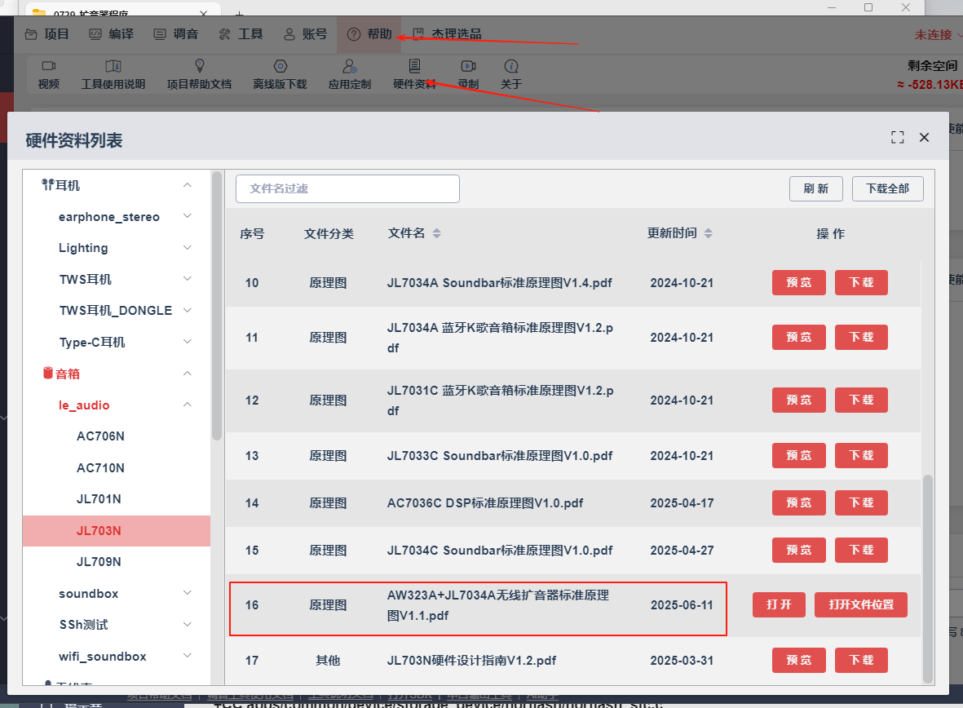Screen dimensions: 963x708
Task: Open the 项目 menu
Action: click(x=47, y=34)
